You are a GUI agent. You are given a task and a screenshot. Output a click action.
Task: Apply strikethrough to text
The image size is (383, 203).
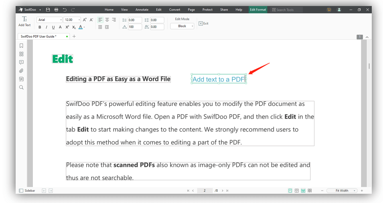tap(60, 27)
